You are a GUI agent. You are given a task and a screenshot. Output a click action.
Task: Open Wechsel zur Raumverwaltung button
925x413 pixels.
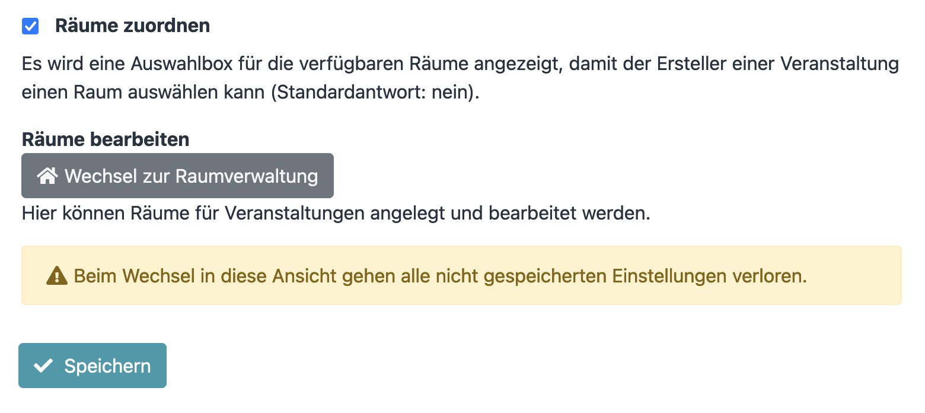click(177, 176)
